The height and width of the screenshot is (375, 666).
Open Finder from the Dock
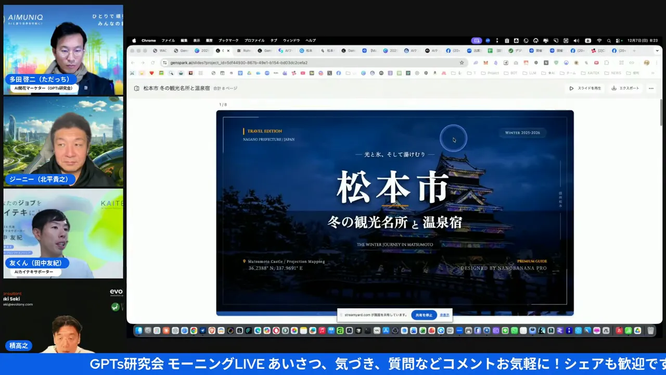point(138,330)
